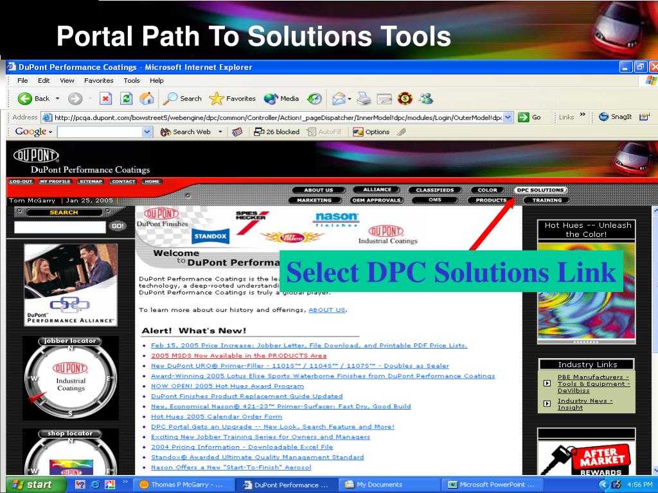Print page using the printer icon
This screenshot has height=493, width=658.
364,98
